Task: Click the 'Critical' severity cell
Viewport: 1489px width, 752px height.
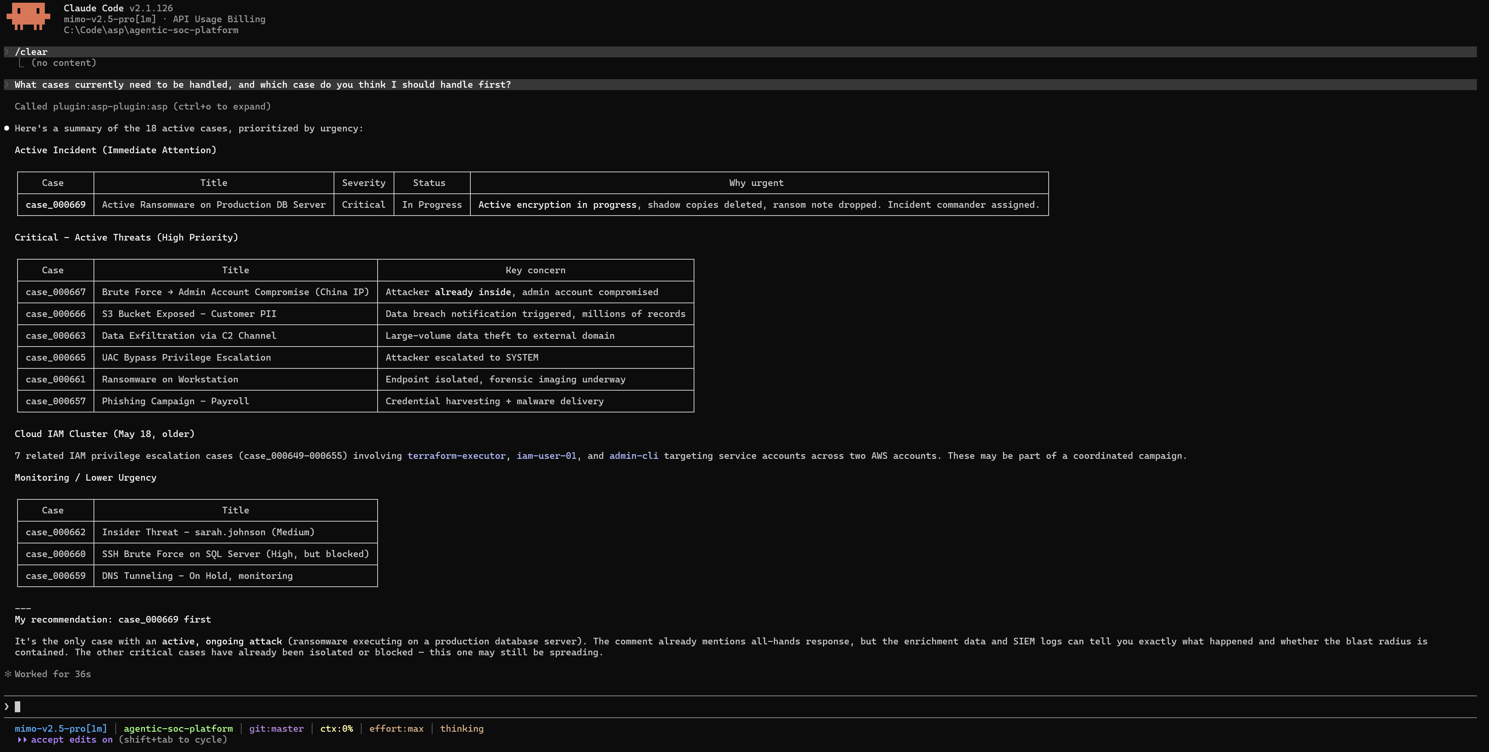Action: [x=364, y=205]
